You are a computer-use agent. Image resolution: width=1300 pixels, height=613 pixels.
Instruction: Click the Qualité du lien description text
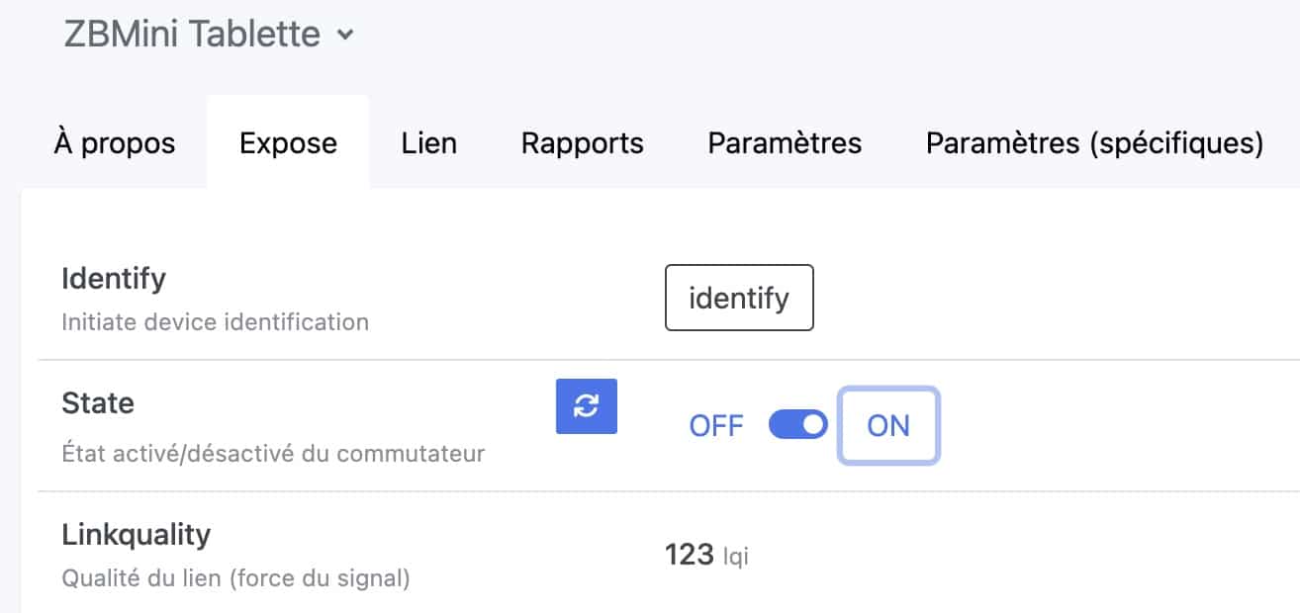[235, 578]
